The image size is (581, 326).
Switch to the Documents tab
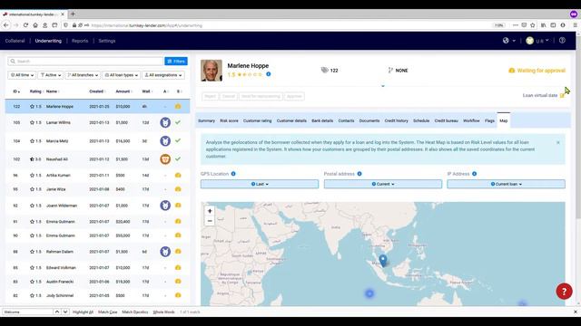(x=369, y=120)
